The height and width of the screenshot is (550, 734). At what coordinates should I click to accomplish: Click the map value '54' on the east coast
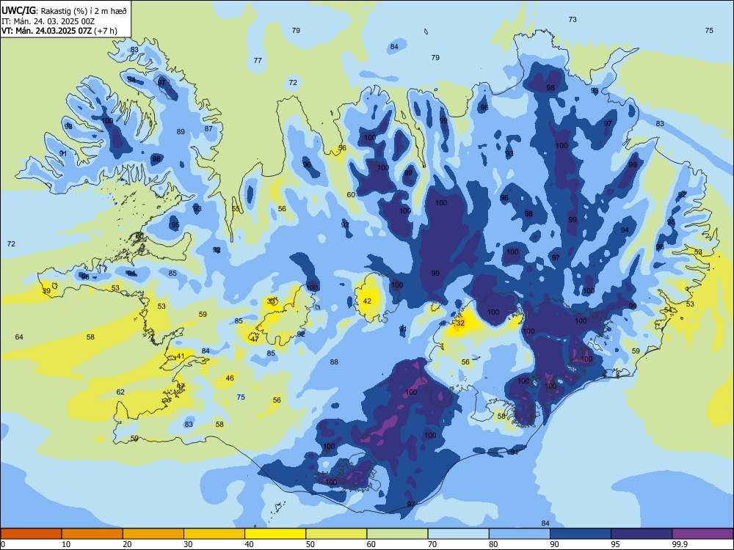pos(667,310)
